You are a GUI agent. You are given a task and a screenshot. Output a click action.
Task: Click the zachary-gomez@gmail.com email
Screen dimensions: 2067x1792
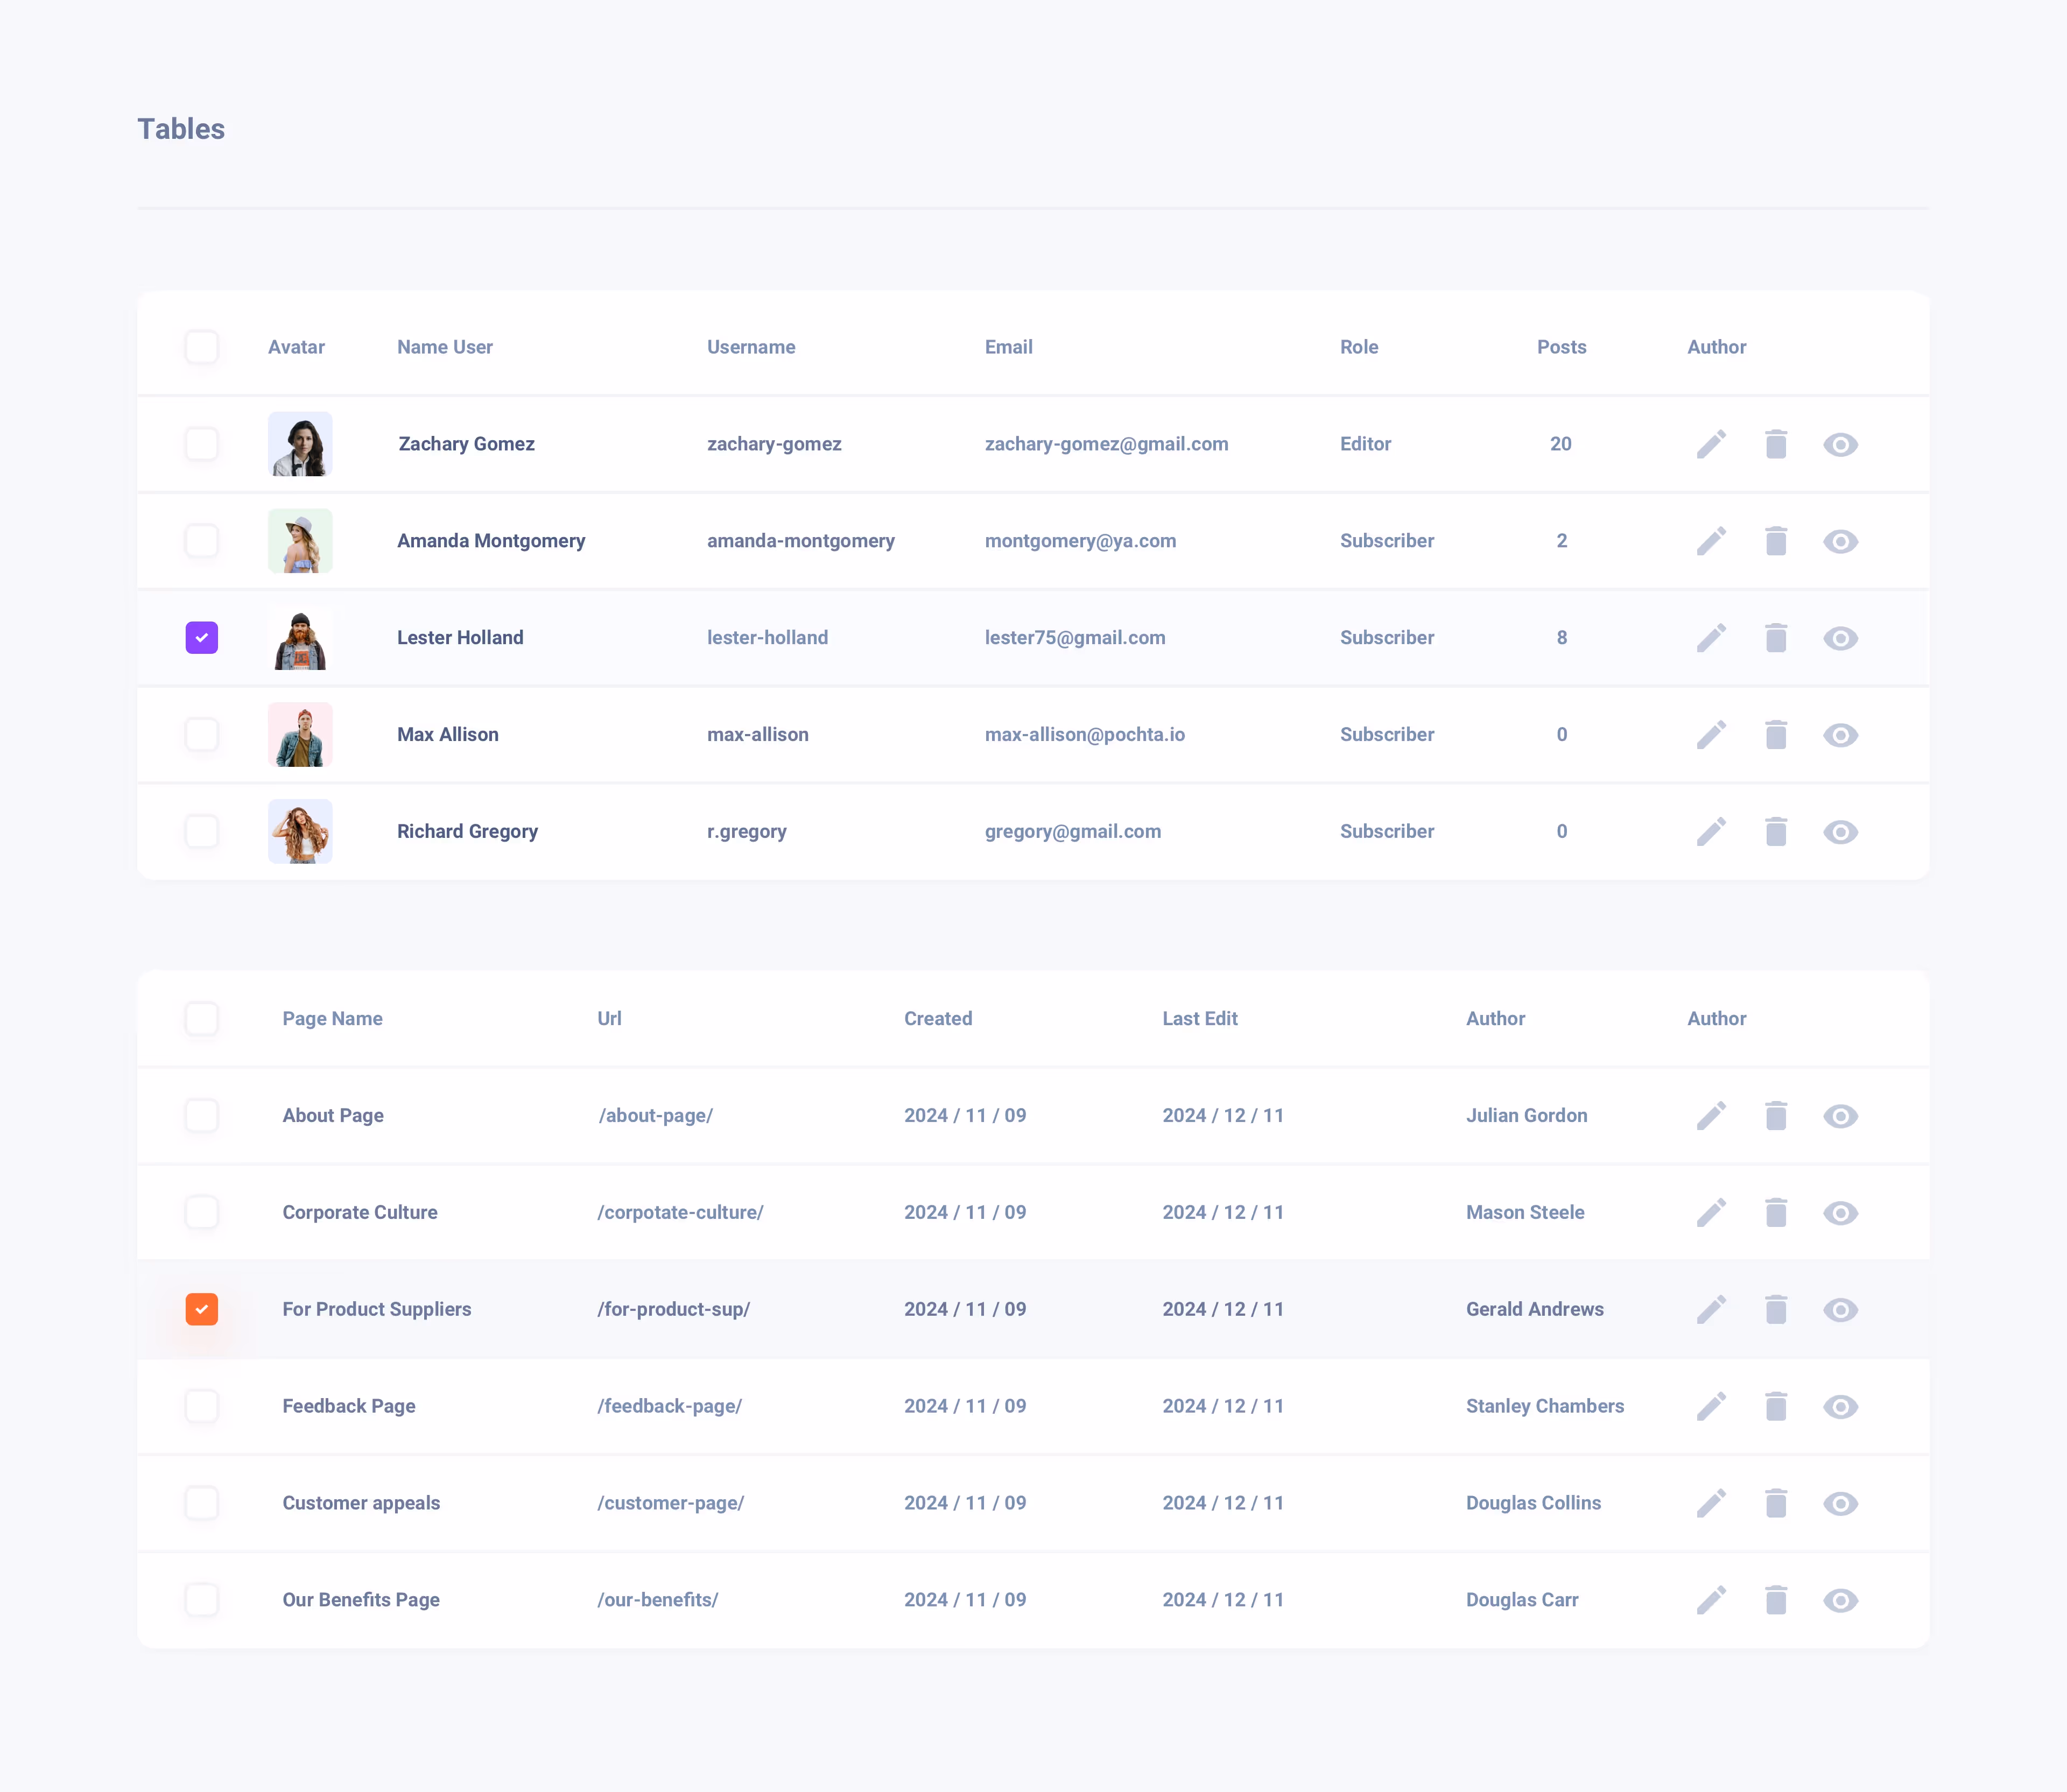1106,444
